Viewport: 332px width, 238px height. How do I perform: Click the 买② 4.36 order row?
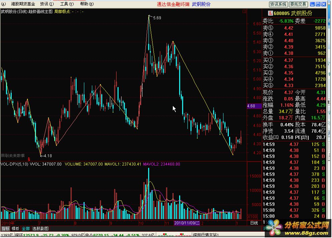(294, 66)
